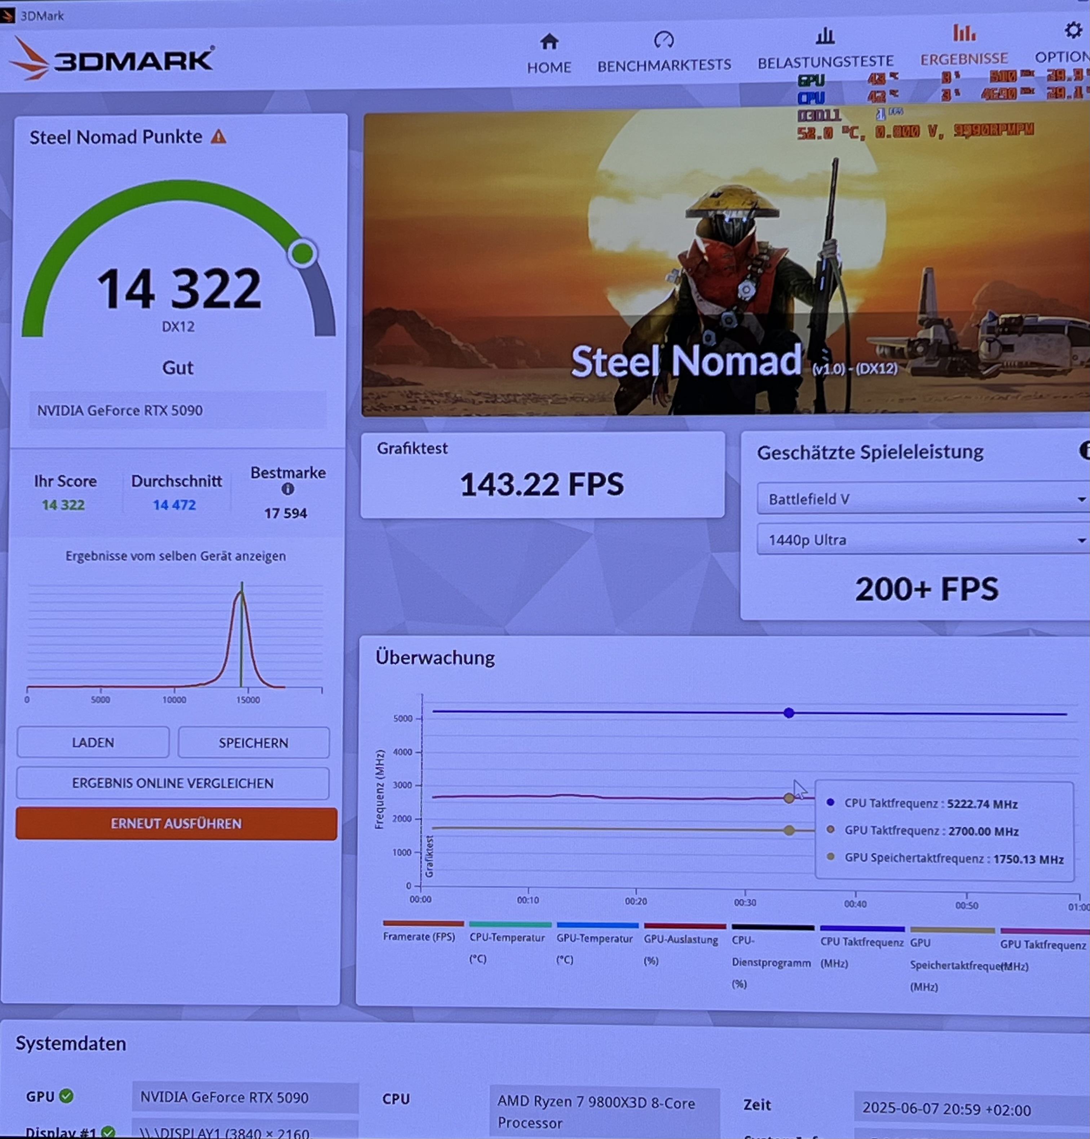Select BELASTUNGSTESTE menu label
The height and width of the screenshot is (1139, 1090).
click(x=825, y=62)
